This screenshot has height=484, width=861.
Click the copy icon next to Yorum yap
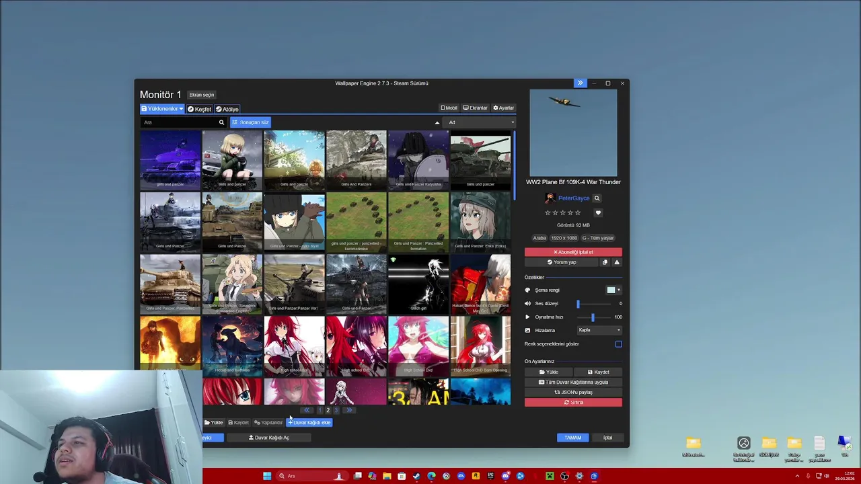pos(605,262)
